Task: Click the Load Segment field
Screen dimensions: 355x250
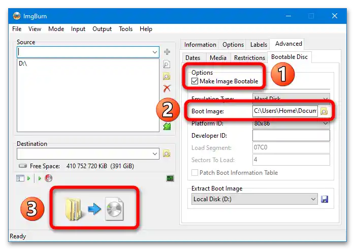Action: [291, 148]
